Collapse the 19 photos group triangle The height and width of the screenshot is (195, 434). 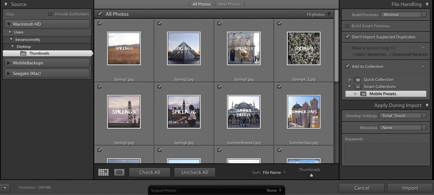[x=329, y=14]
